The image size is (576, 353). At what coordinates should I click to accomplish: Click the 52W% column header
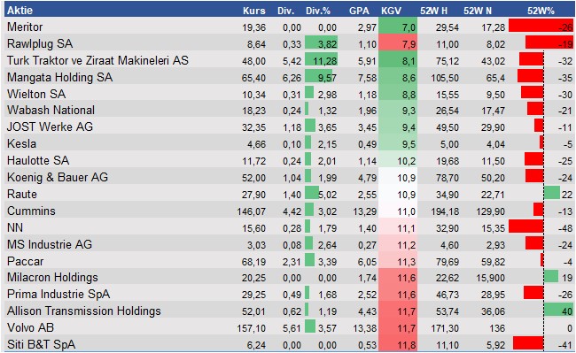coord(541,11)
